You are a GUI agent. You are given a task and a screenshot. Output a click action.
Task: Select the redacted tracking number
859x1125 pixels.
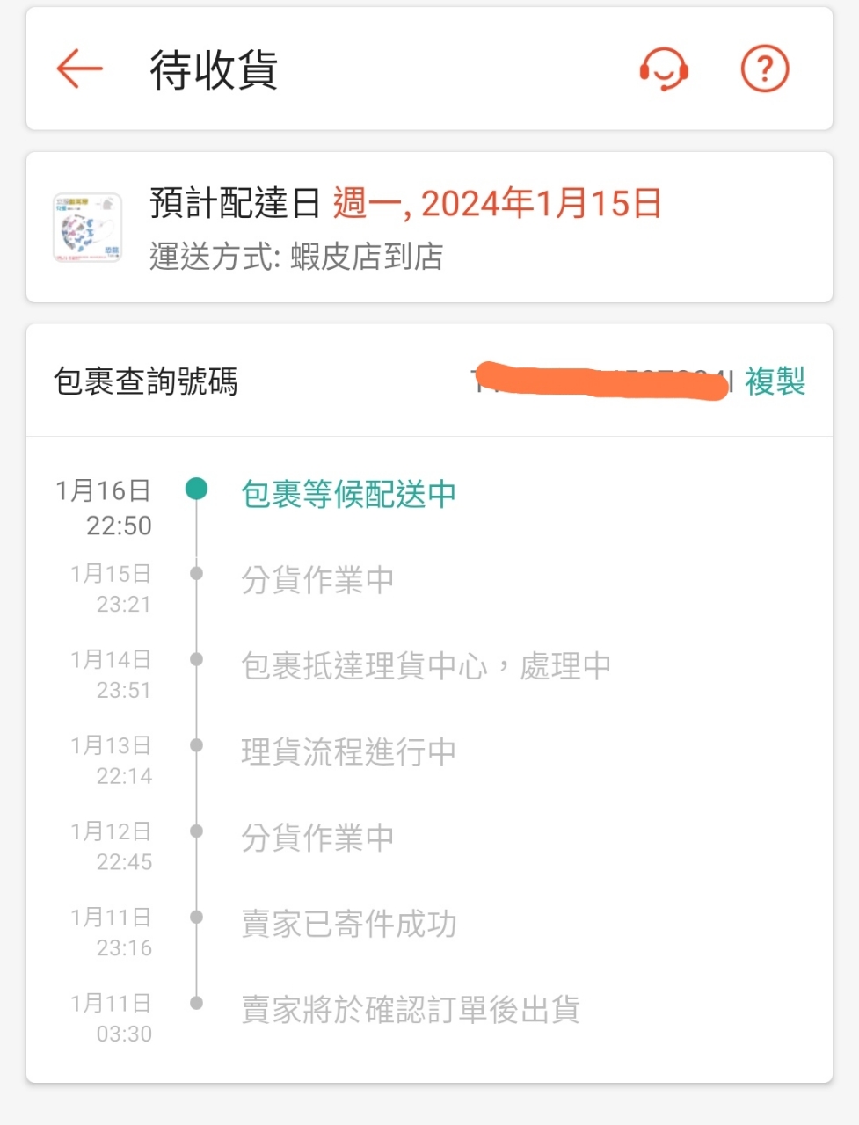tap(602, 381)
